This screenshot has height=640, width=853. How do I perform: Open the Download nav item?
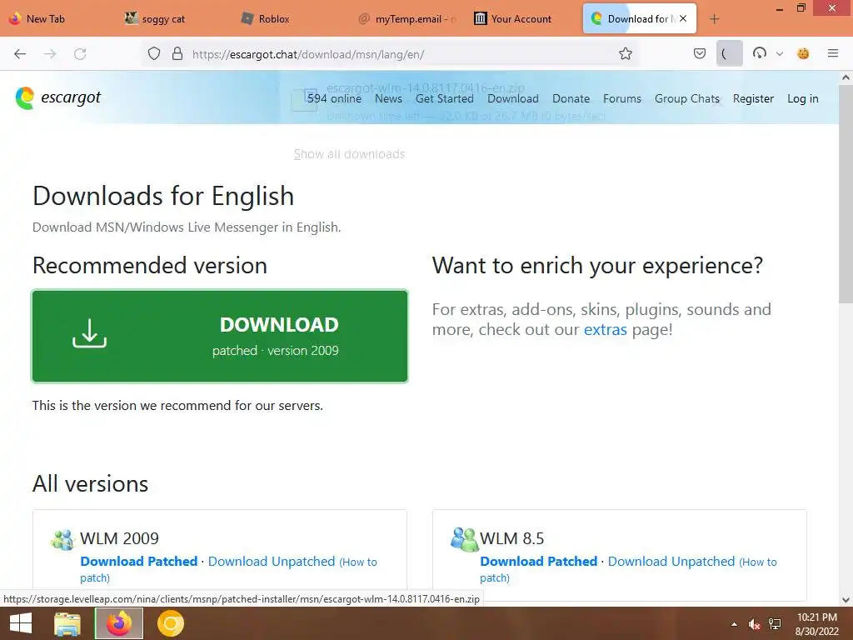tap(513, 98)
